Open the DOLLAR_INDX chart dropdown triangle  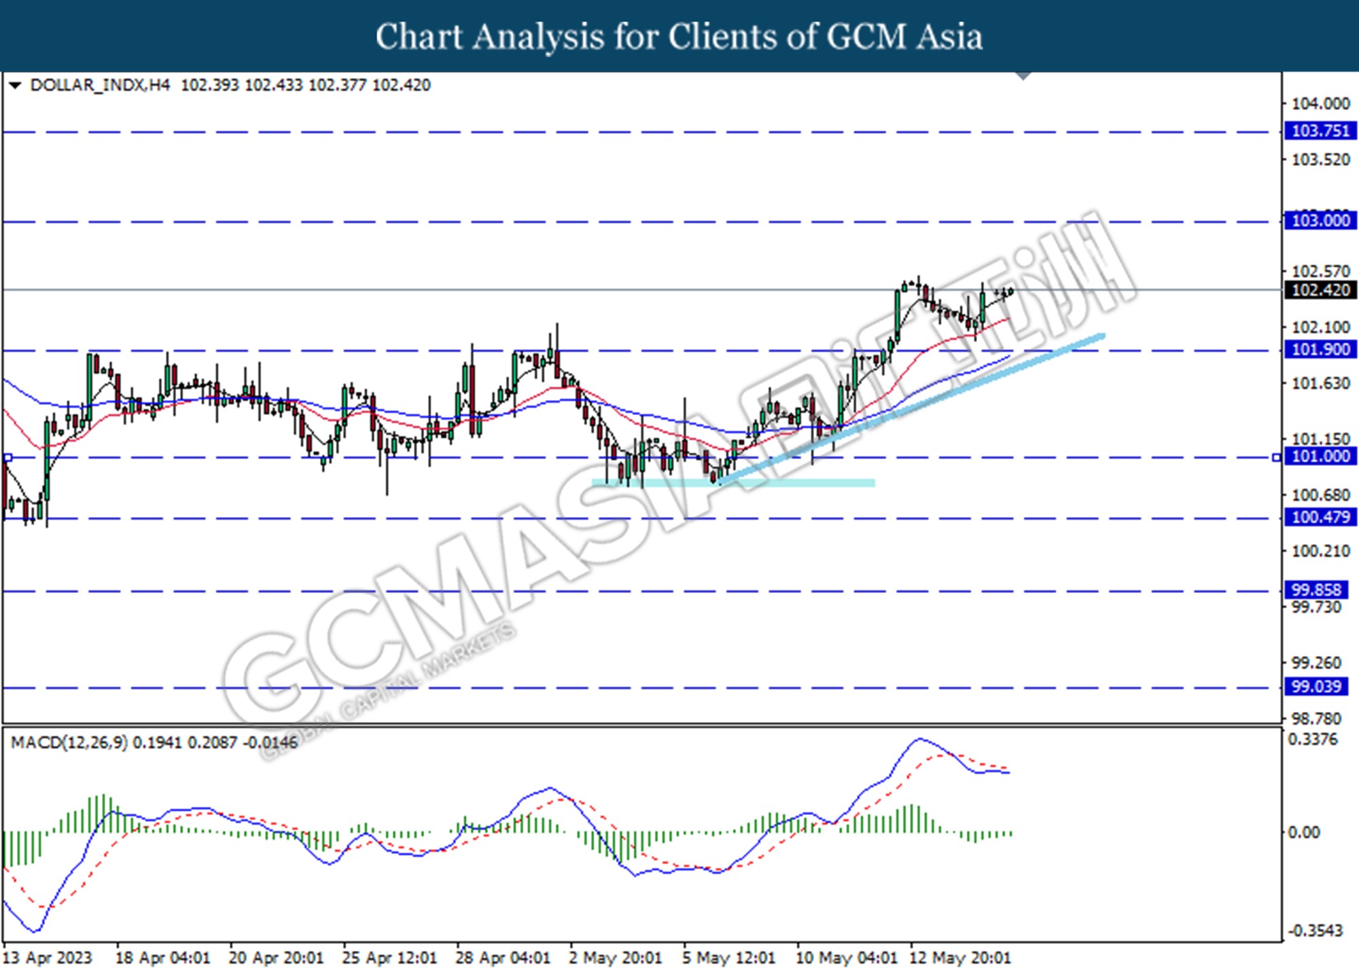[x=15, y=86]
